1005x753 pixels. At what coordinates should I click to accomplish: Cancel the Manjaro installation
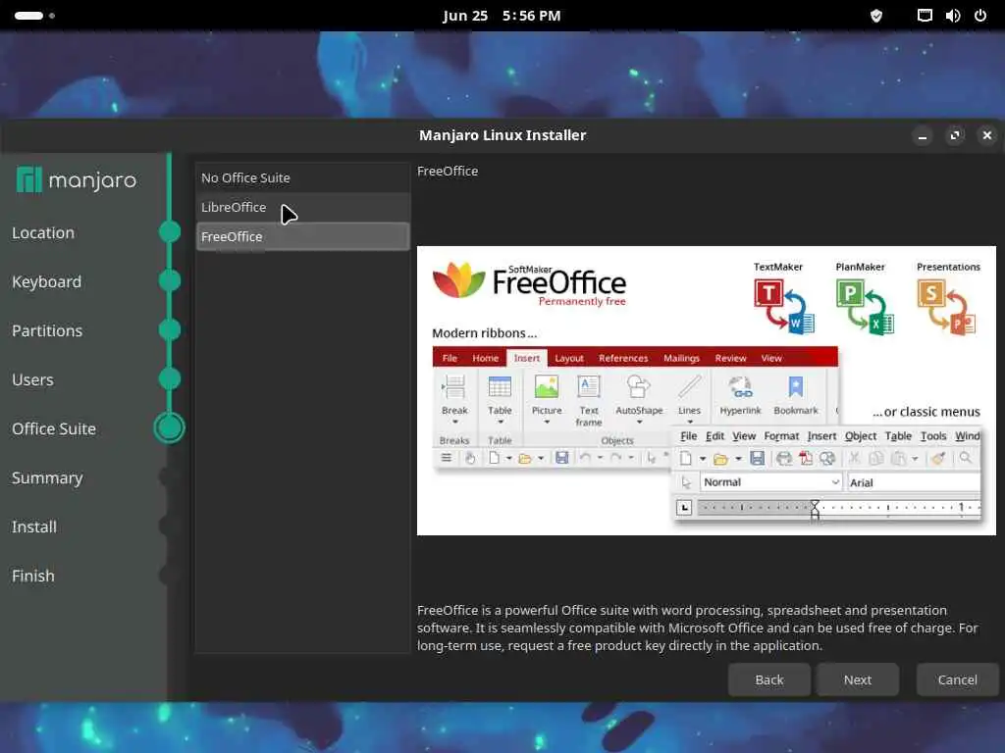957,679
